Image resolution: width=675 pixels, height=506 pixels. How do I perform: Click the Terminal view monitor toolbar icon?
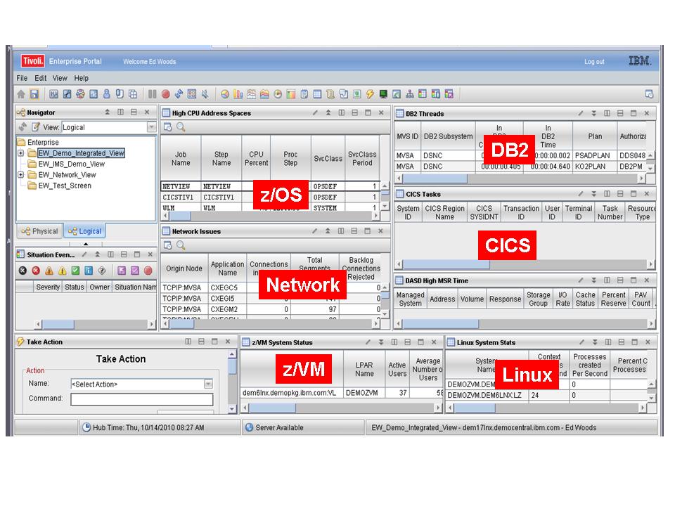click(383, 93)
